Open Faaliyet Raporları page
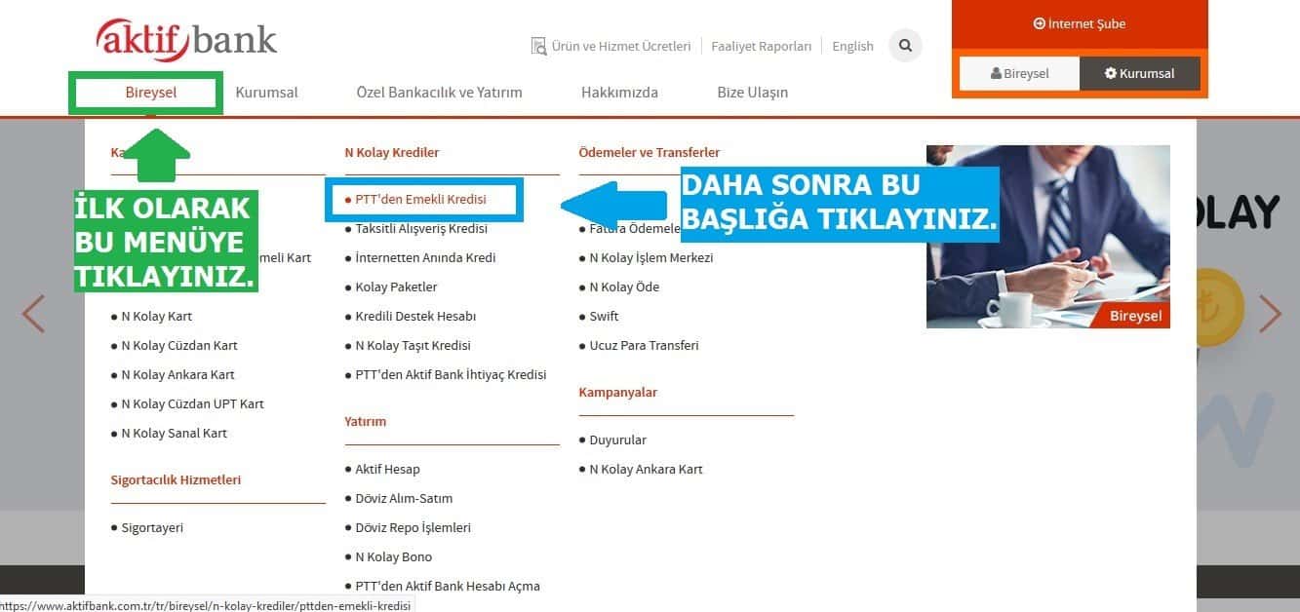Screen dimensions: 1300x612 761,46
